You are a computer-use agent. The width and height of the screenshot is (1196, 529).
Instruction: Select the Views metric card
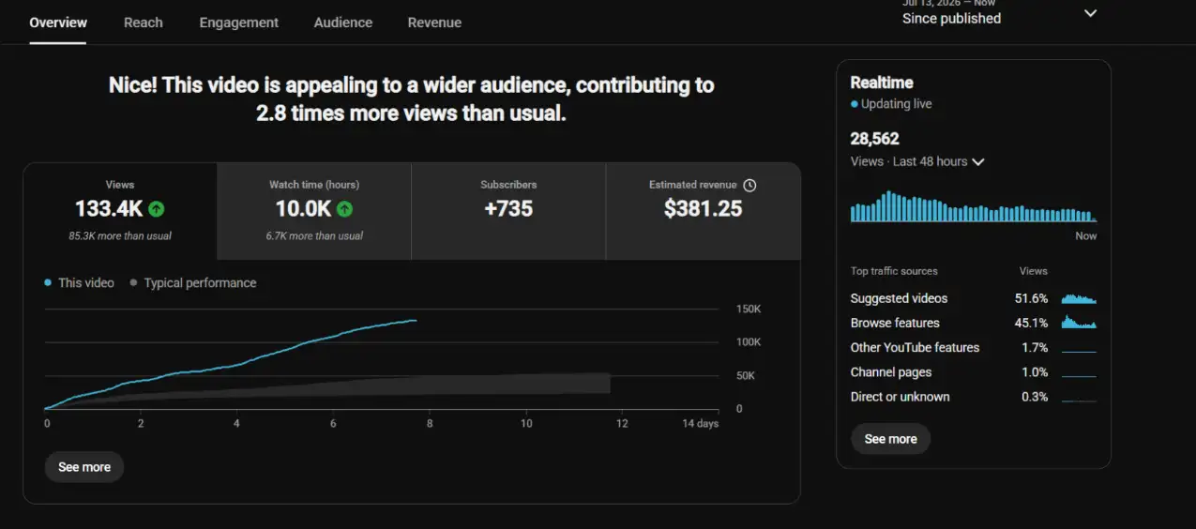pyautogui.click(x=120, y=211)
